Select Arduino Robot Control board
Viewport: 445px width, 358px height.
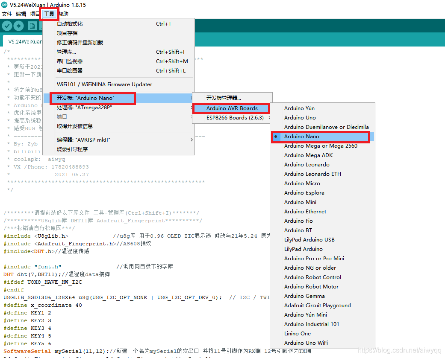click(x=322, y=277)
